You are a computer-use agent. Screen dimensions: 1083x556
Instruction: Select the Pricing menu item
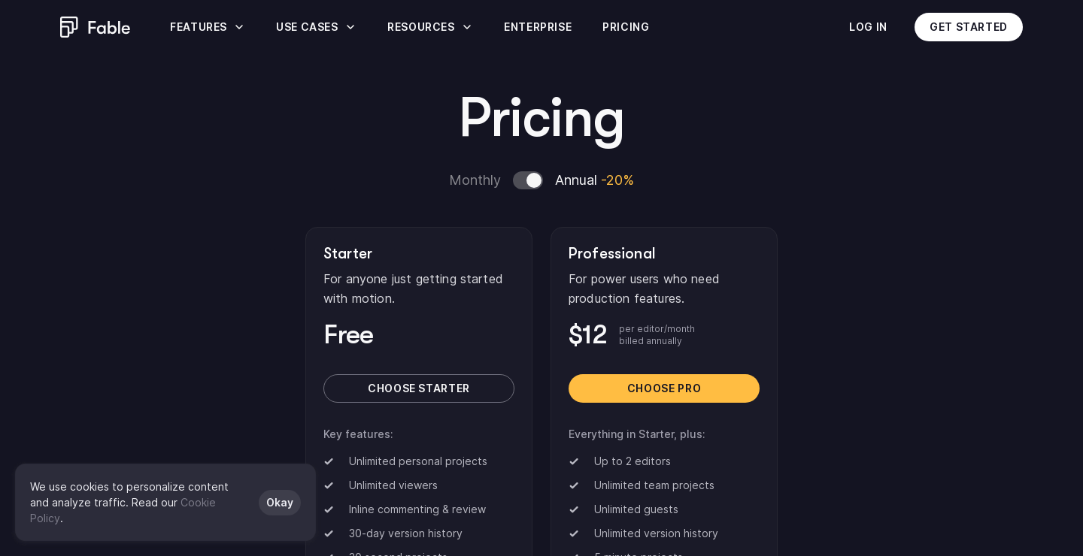point(626,27)
